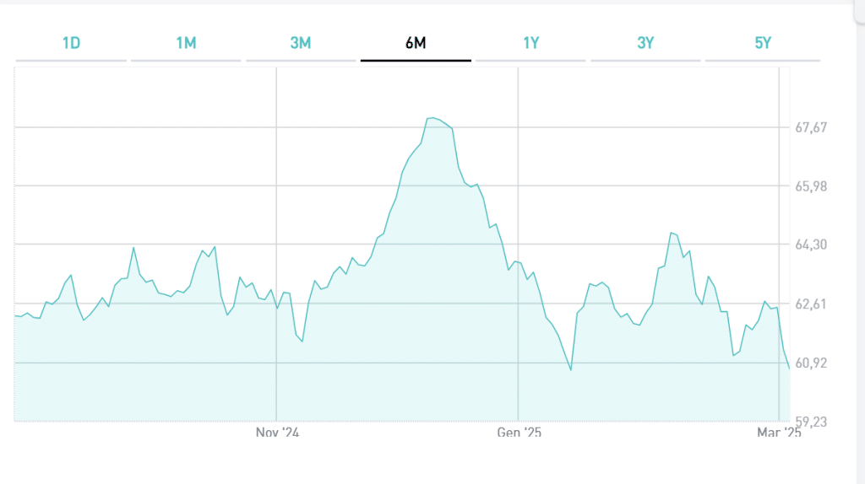Click the active 6M tab
This screenshot has height=484, width=865.
[x=416, y=43]
